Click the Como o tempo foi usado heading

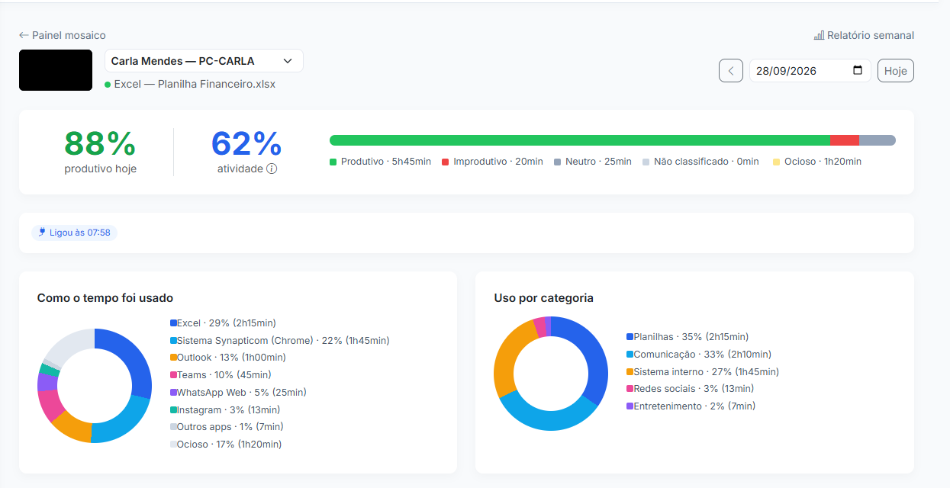coord(105,298)
